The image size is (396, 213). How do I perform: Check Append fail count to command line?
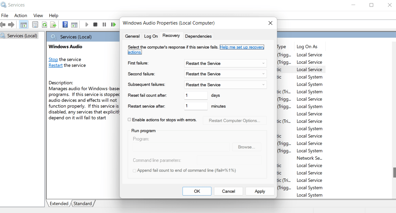coord(134,171)
